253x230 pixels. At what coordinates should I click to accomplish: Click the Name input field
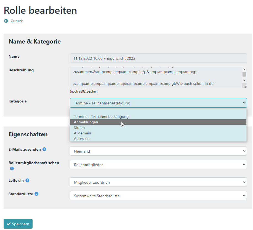click(x=158, y=58)
